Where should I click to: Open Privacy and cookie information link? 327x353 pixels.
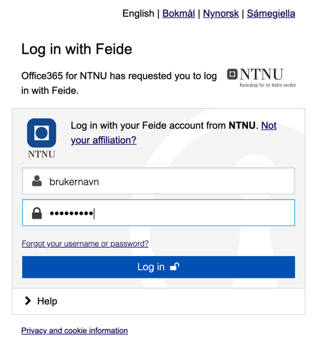(75, 331)
